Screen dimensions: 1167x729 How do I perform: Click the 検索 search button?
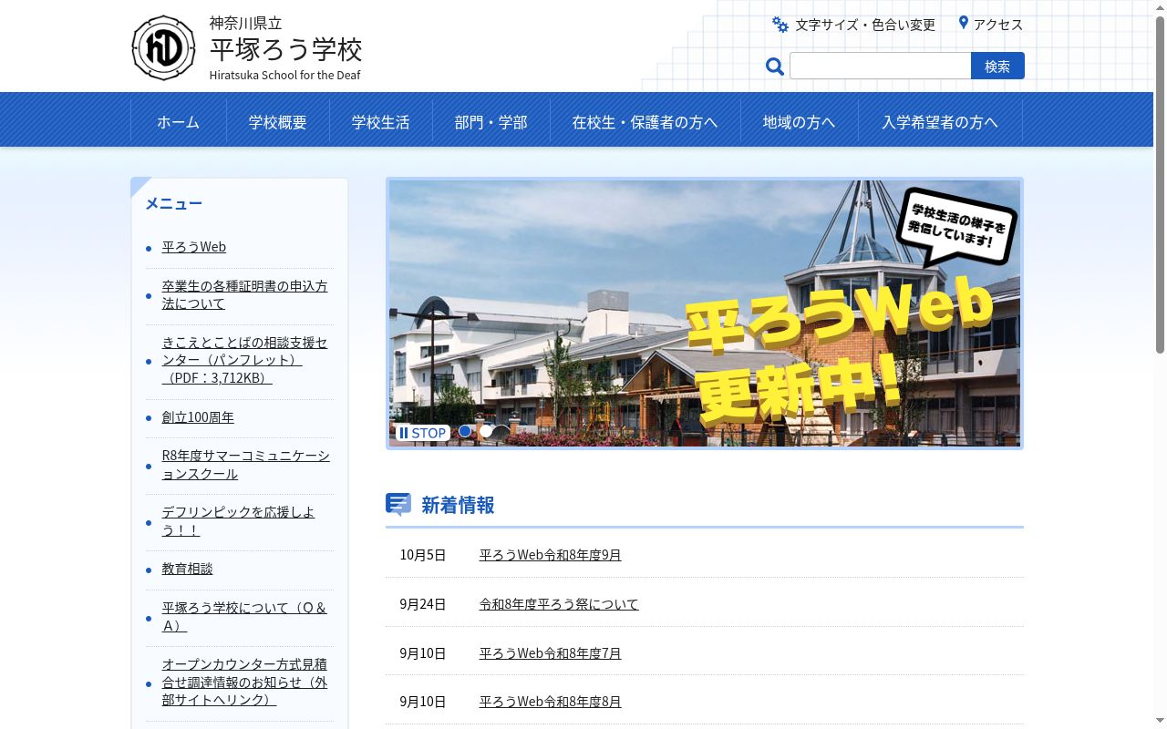(997, 66)
